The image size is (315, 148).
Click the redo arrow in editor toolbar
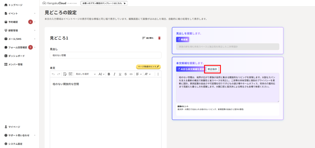[x=58, y=74]
